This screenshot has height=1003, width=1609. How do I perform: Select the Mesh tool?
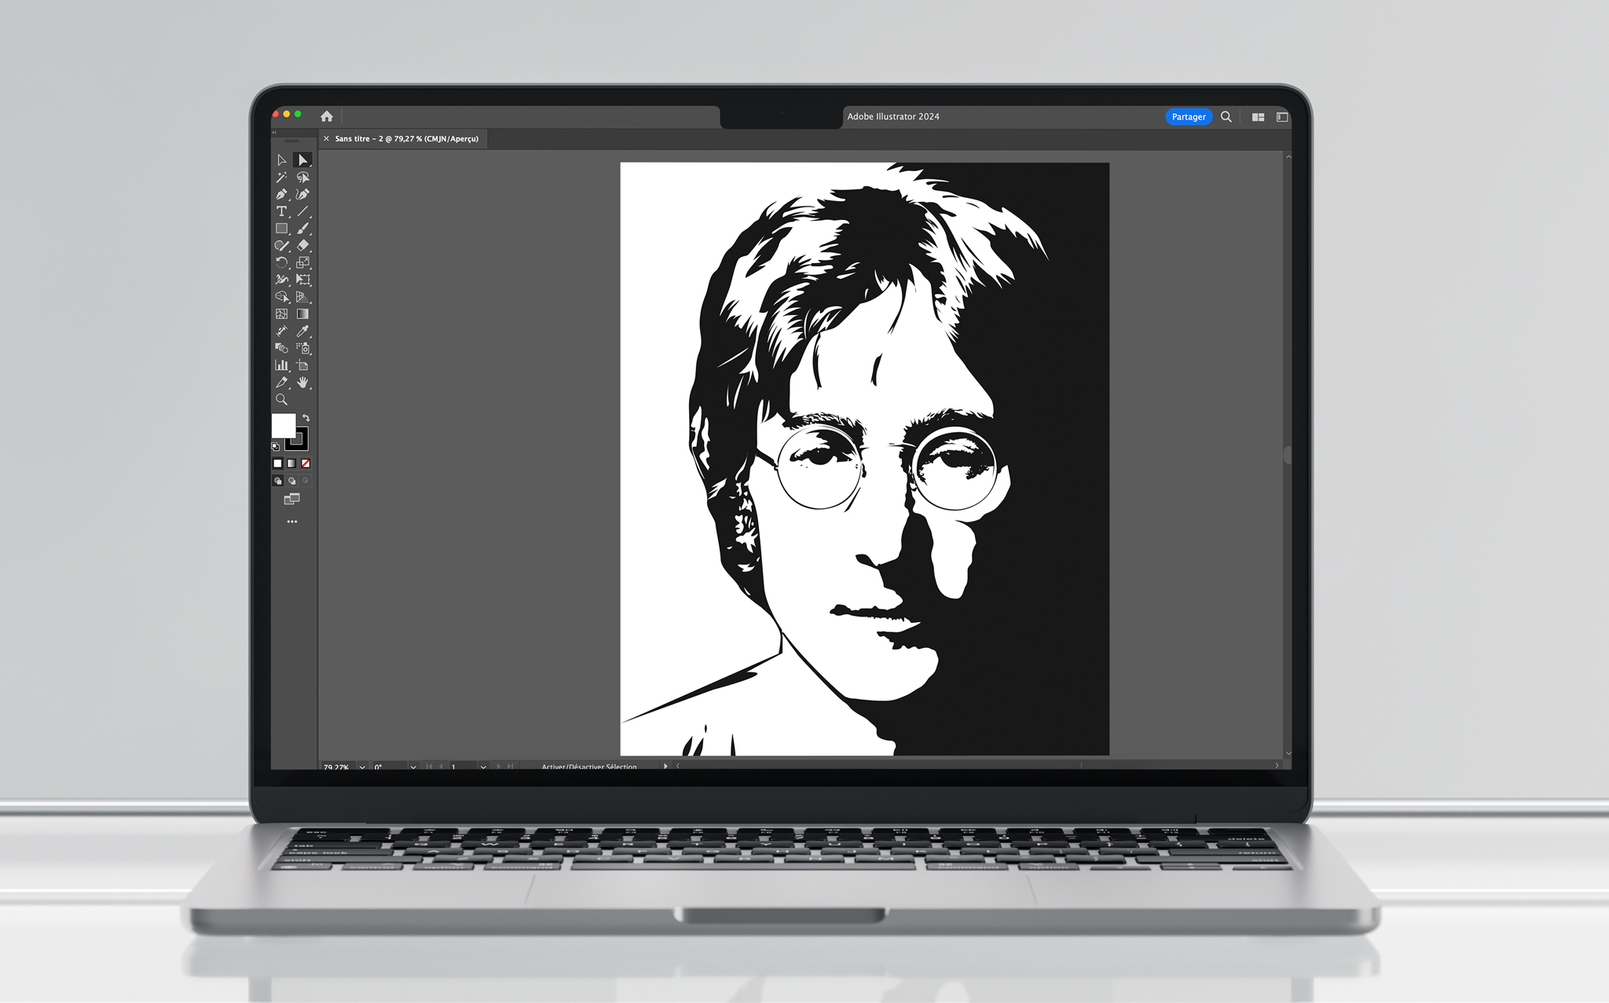click(281, 313)
